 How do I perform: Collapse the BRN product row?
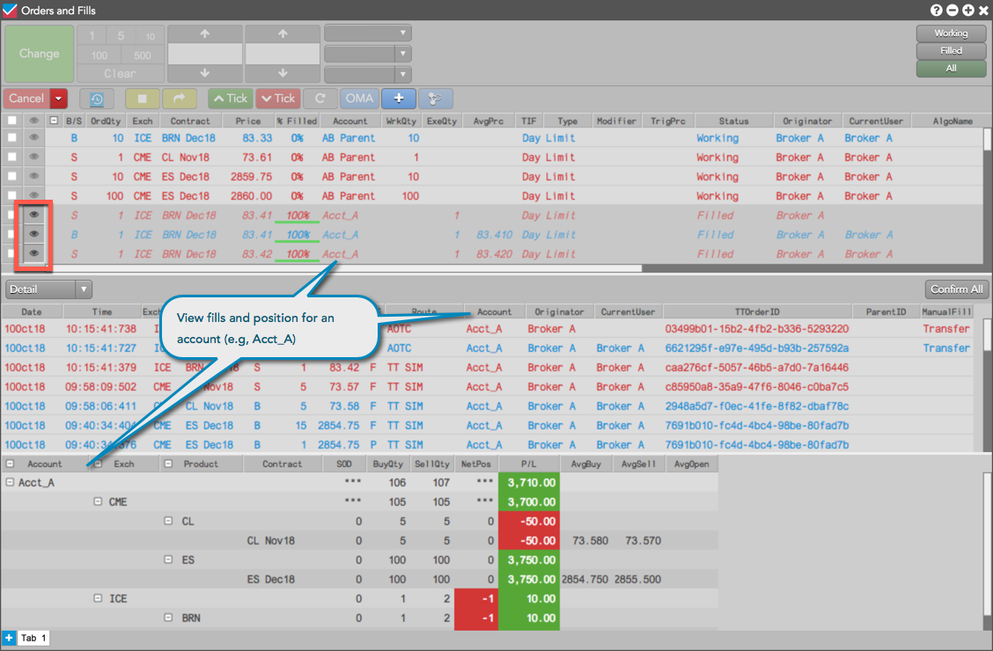(168, 618)
